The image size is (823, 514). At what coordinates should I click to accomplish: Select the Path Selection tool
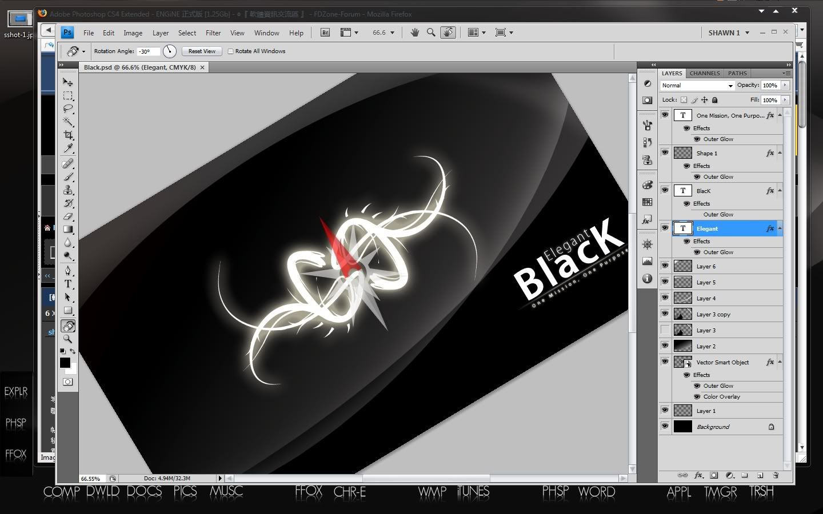68,297
